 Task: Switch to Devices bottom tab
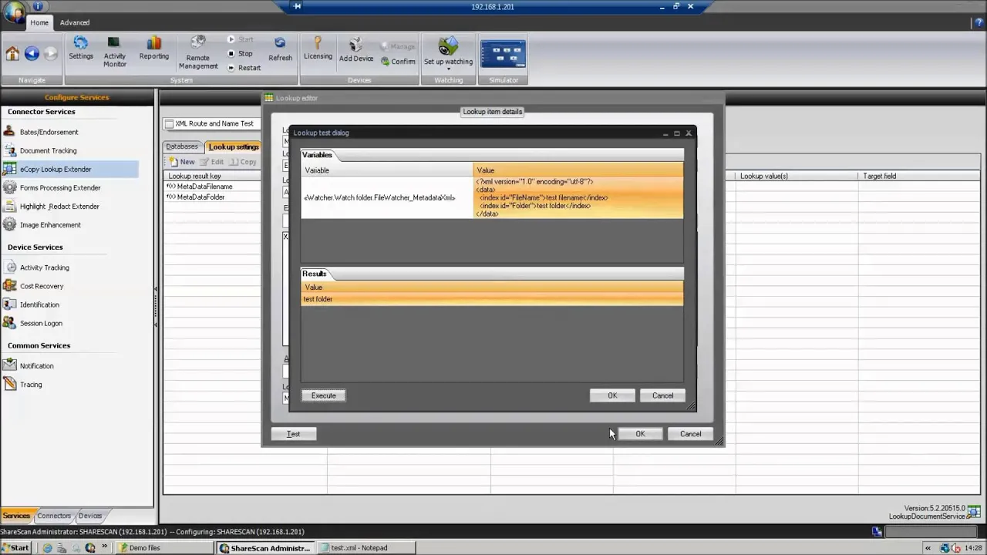pos(90,516)
